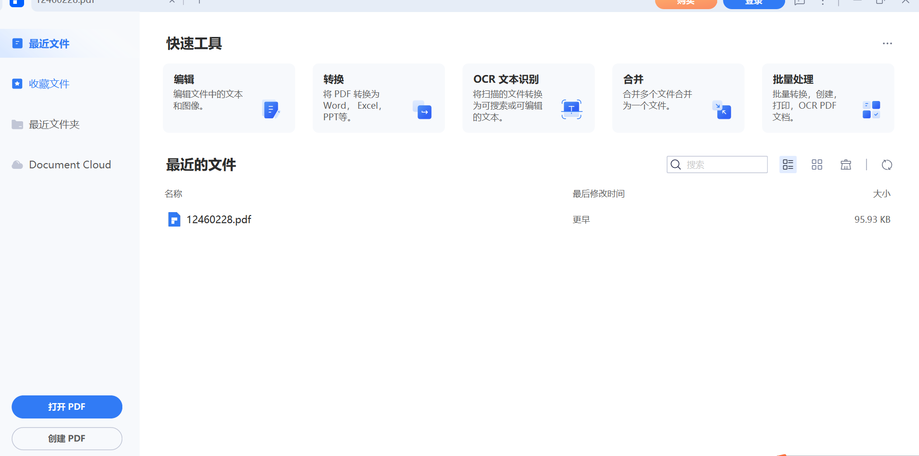Open the 编辑 (Edit) quick tool

pos(229,98)
